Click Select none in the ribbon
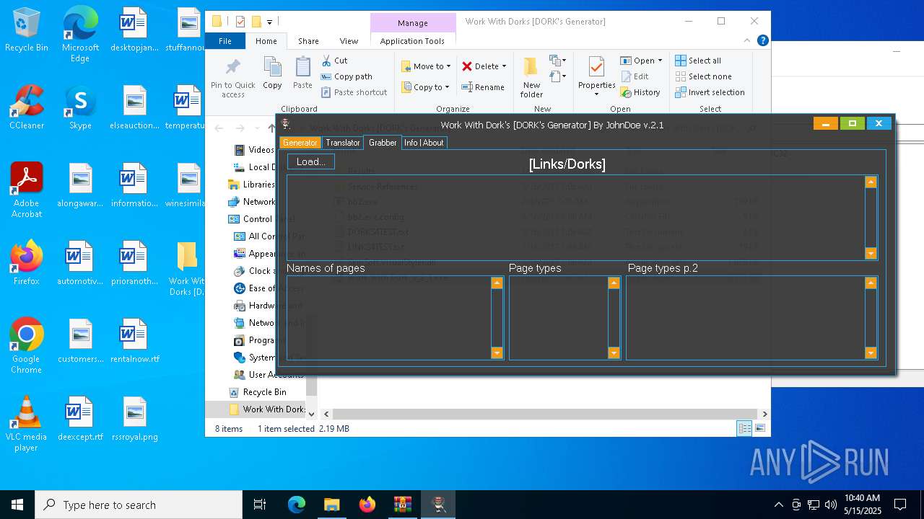The width and height of the screenshot is (924, 519). coord(703,76)
